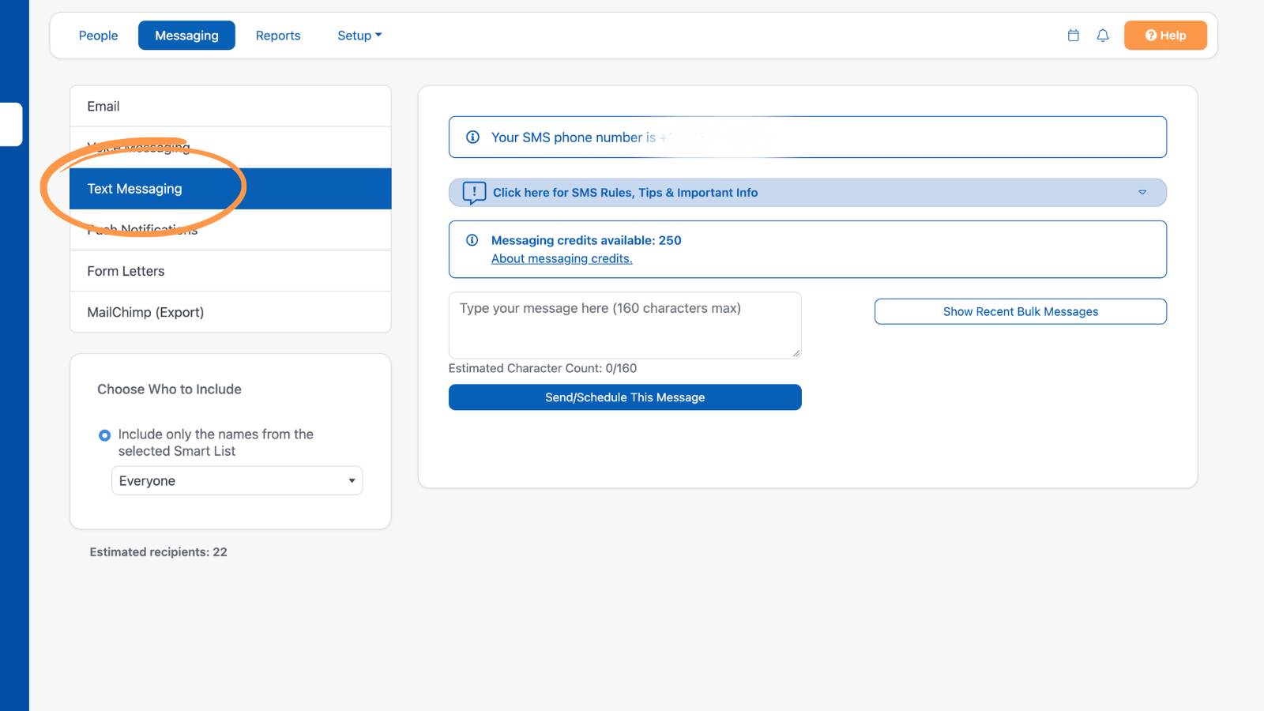This screenshot has width=1264, height=711.
Task: Click into the message text area
Action: (x=625, y=325)
